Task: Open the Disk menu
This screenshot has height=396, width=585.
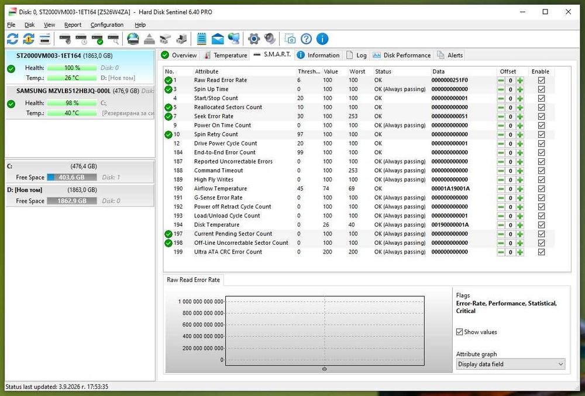Action: click(29, 25)
